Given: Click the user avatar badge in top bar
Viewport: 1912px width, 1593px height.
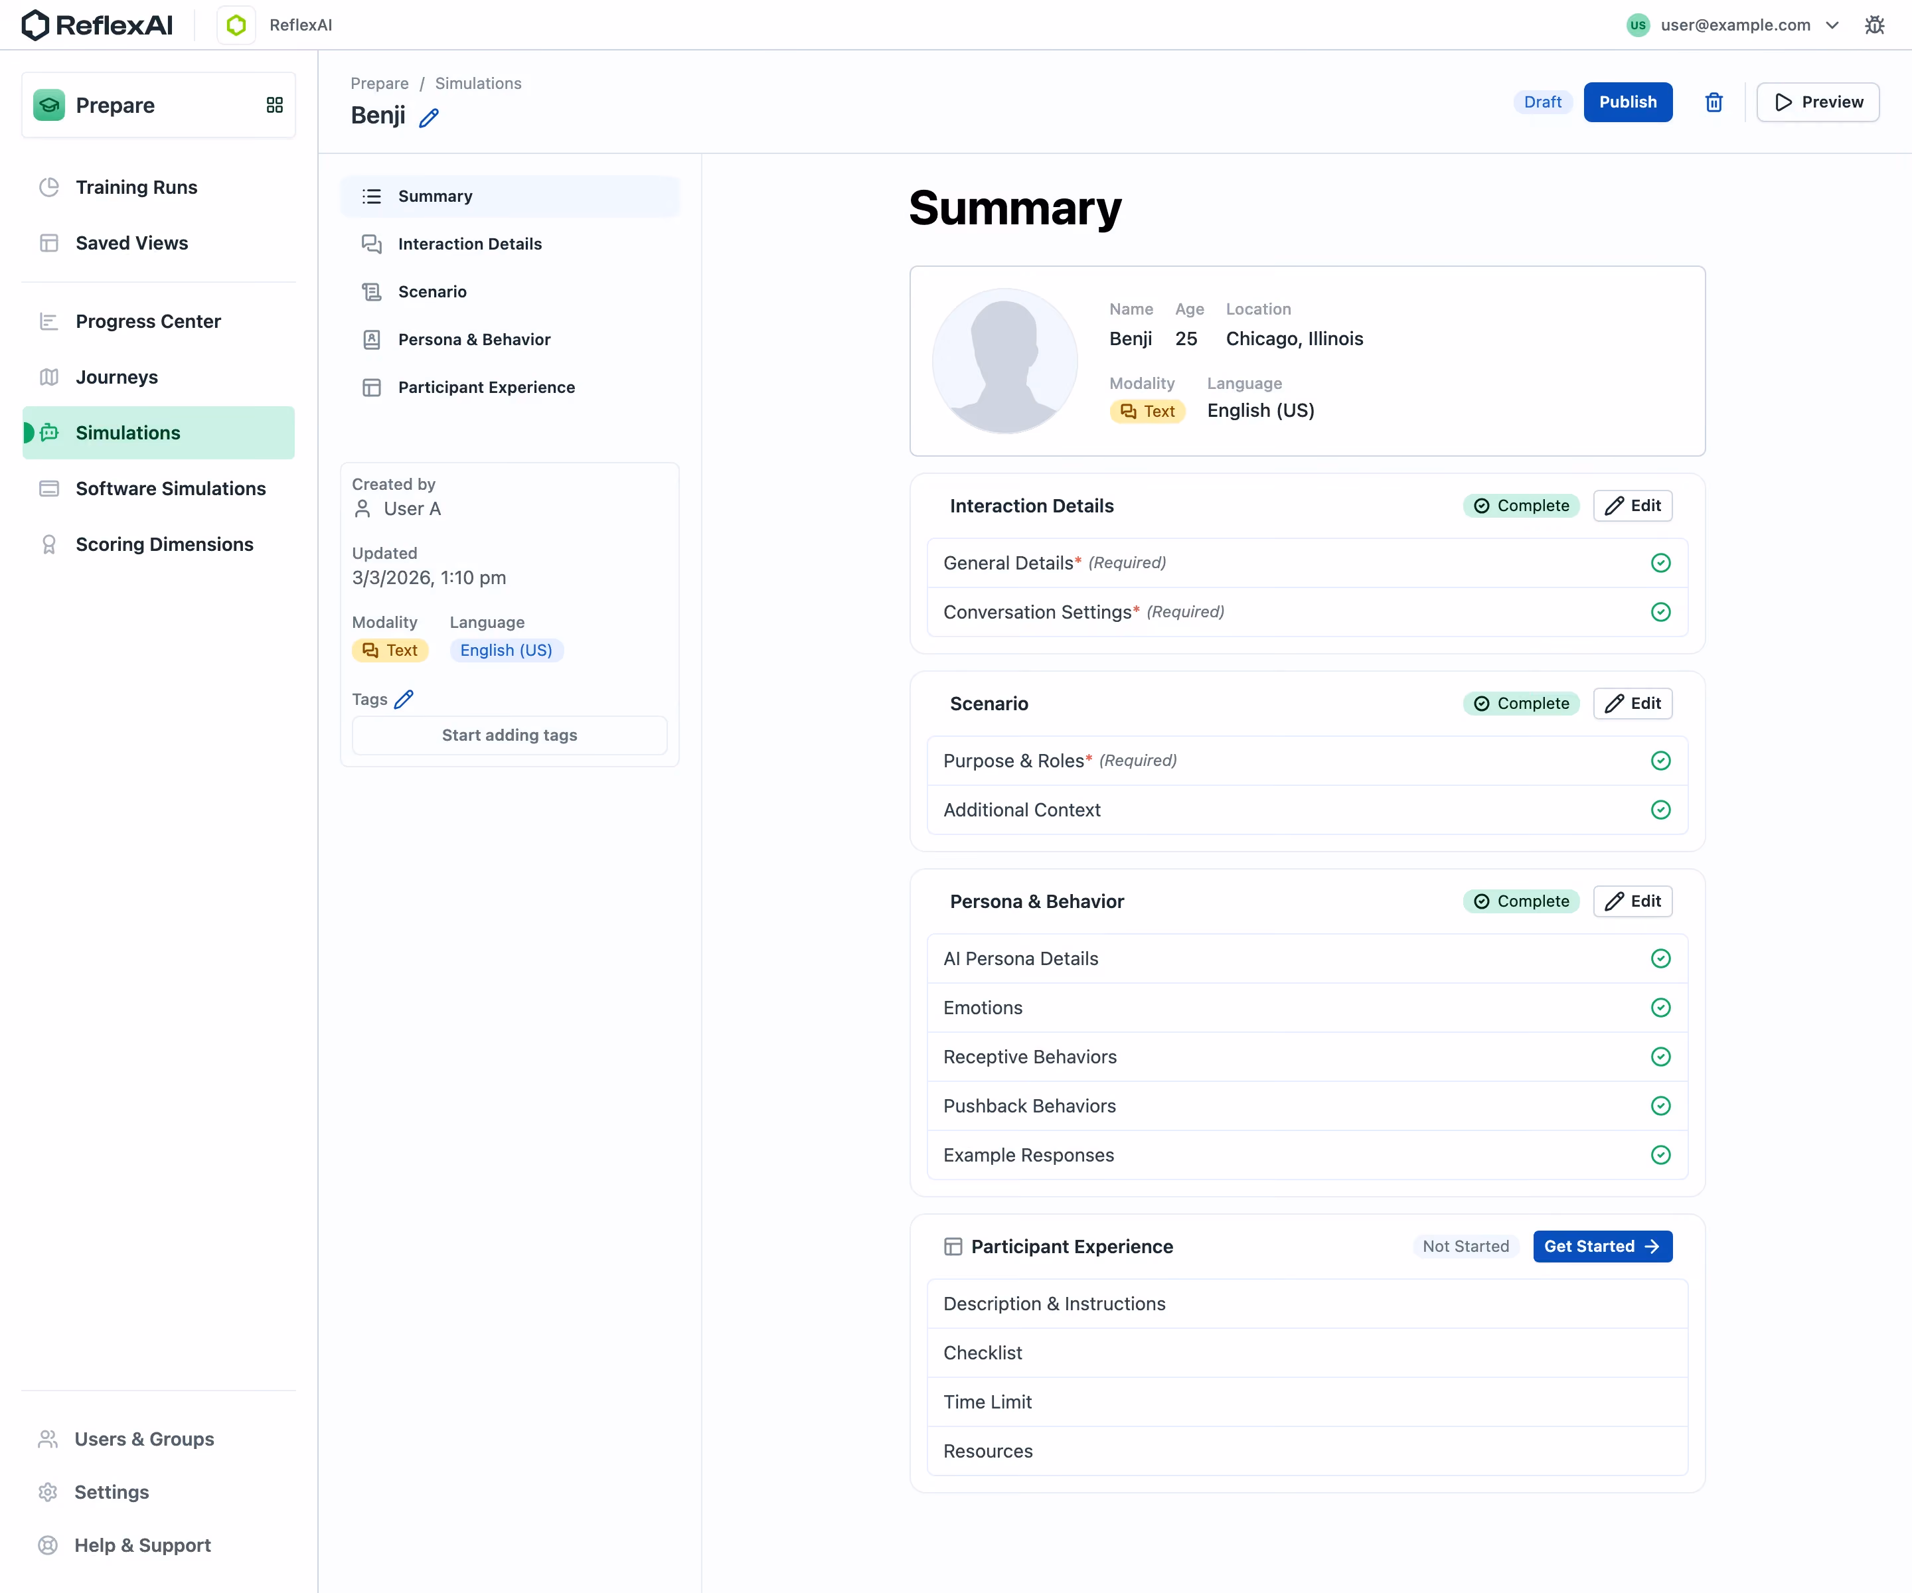Looking at the screenshot, I should coord(1637,25).
